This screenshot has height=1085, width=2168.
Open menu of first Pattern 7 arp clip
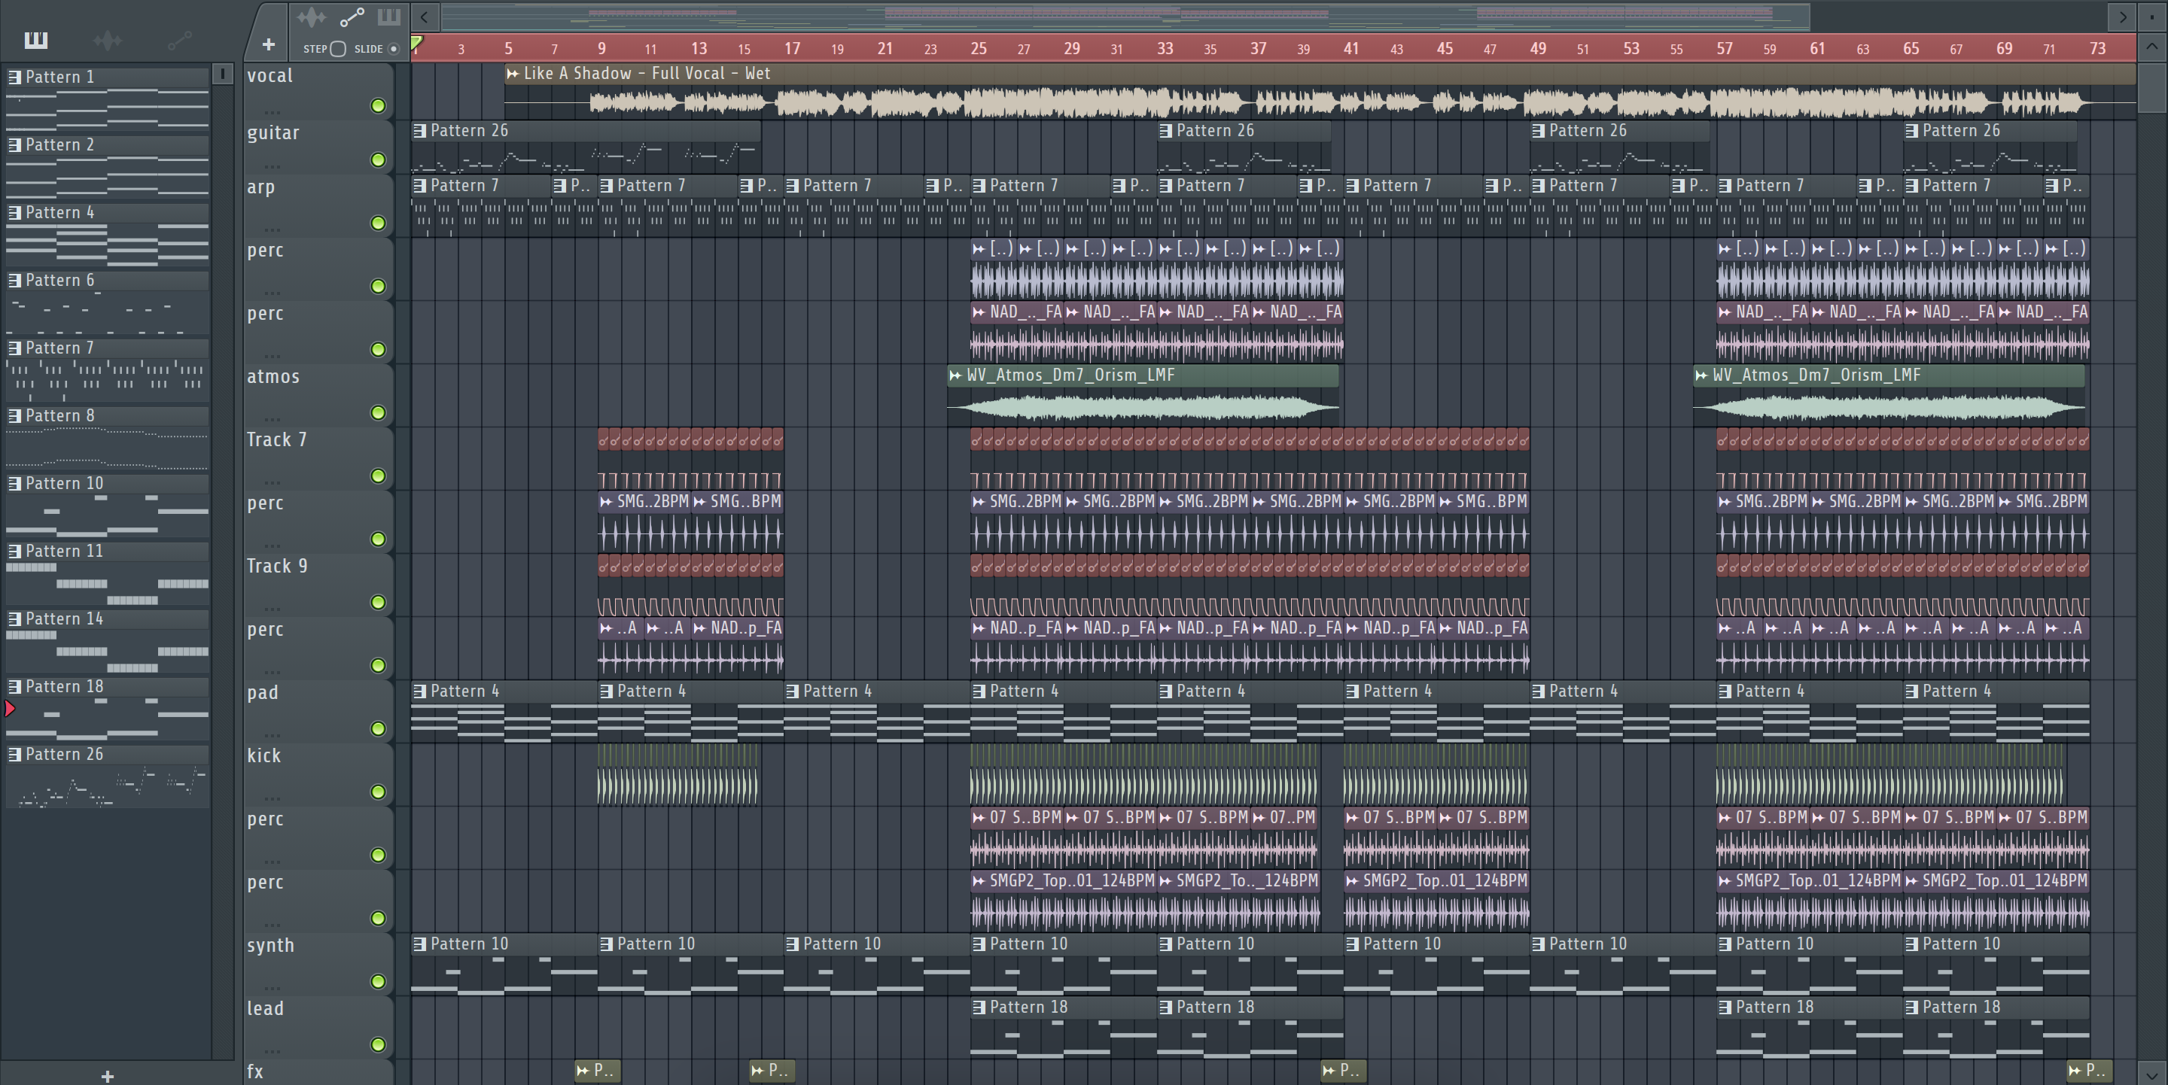coord(419,186)
